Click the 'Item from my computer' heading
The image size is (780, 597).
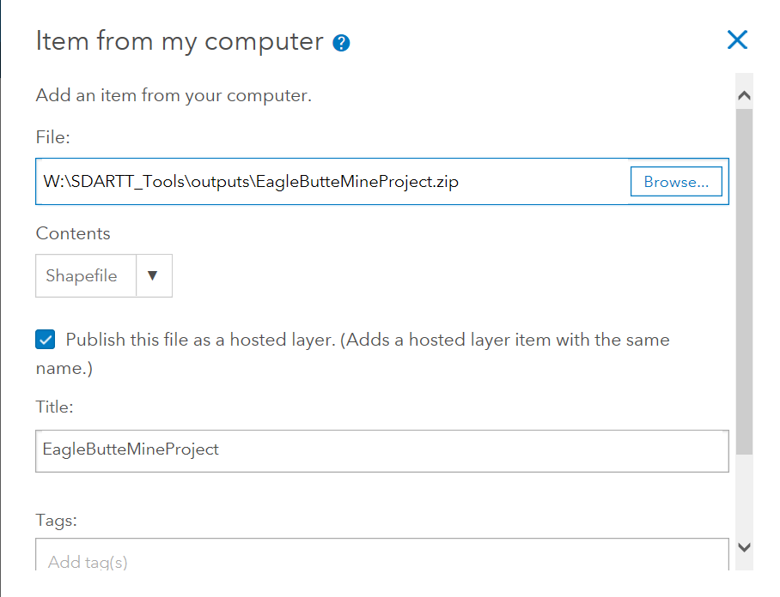[x=180, y=41]
